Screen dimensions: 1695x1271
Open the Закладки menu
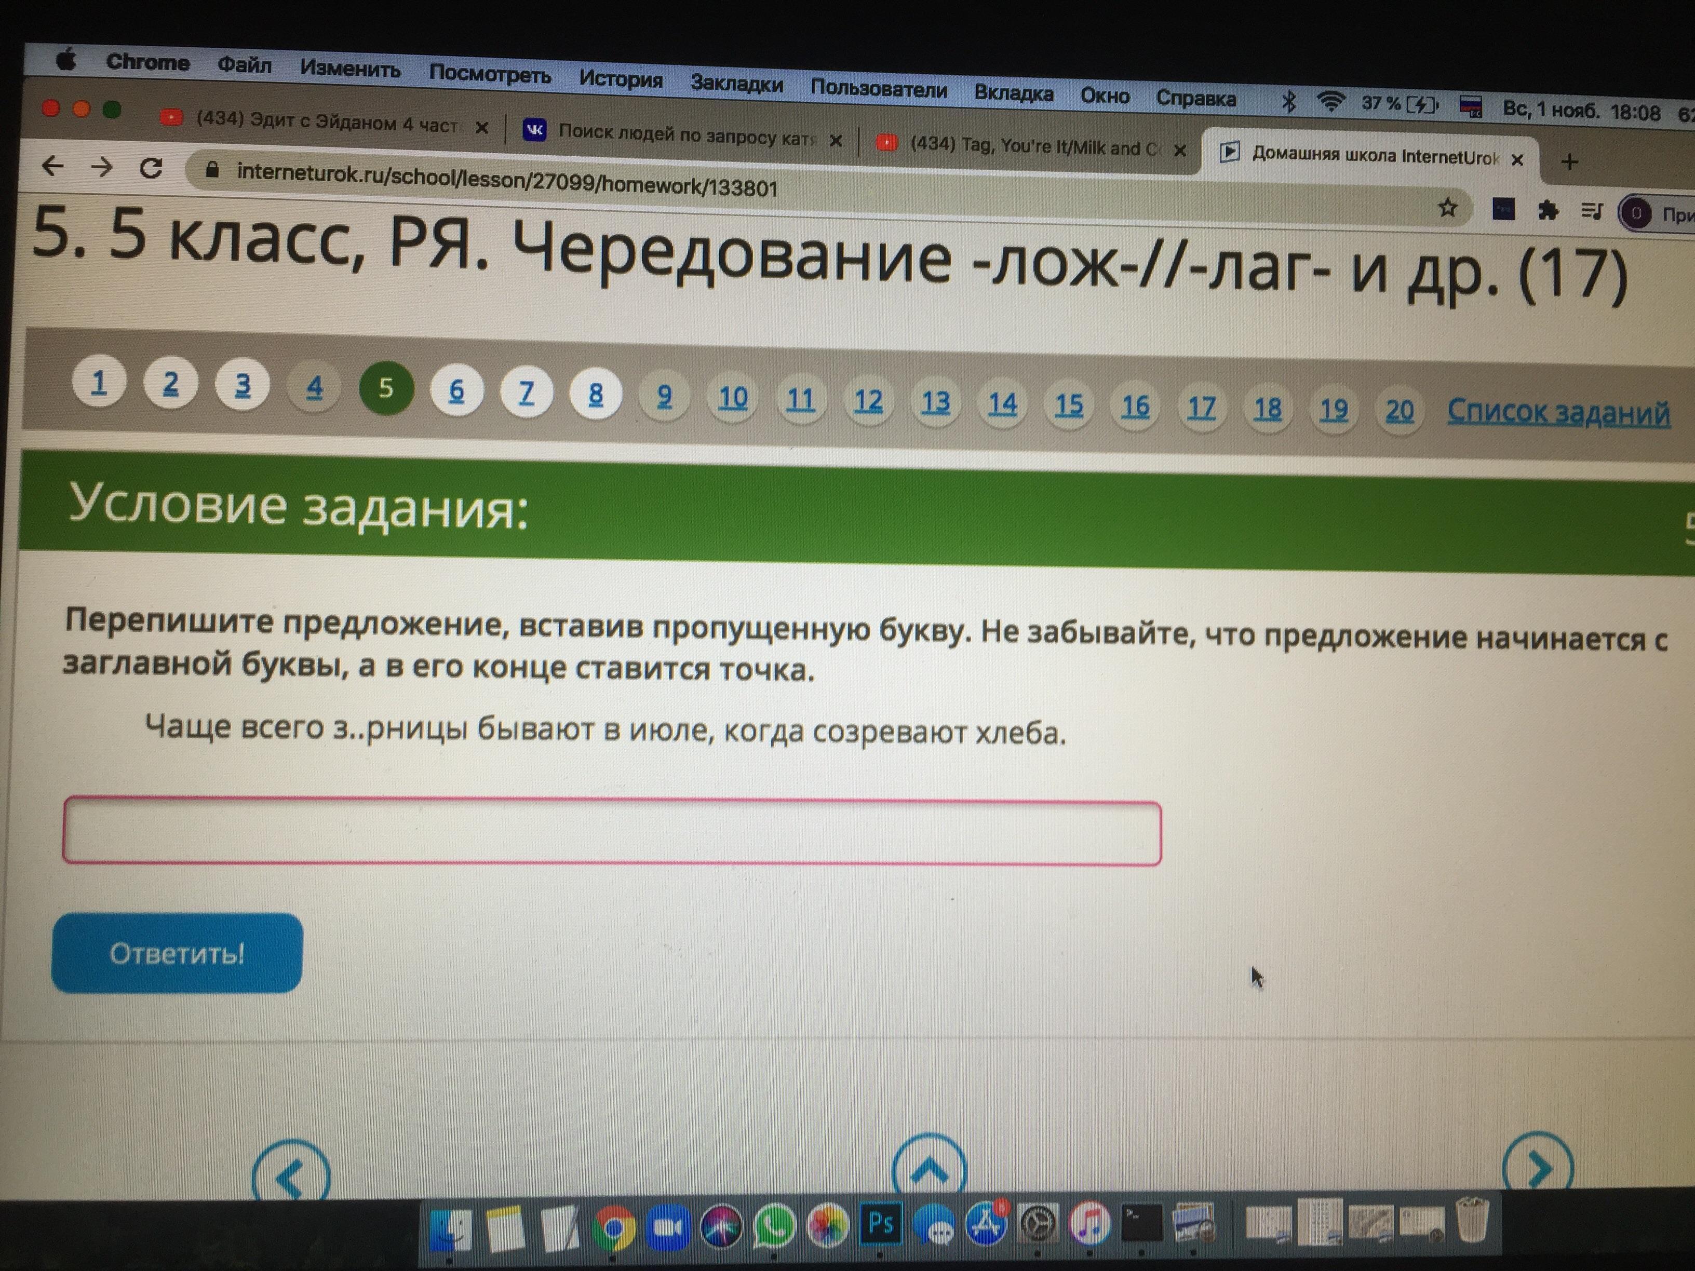click(736, 84)
